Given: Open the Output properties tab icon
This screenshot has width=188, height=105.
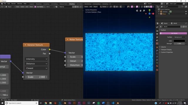Looking at the screenshot, I should coord(157,34).
